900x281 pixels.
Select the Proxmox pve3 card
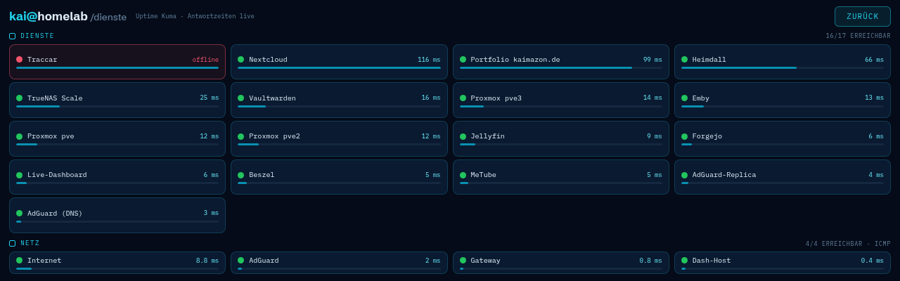[560, 100]
